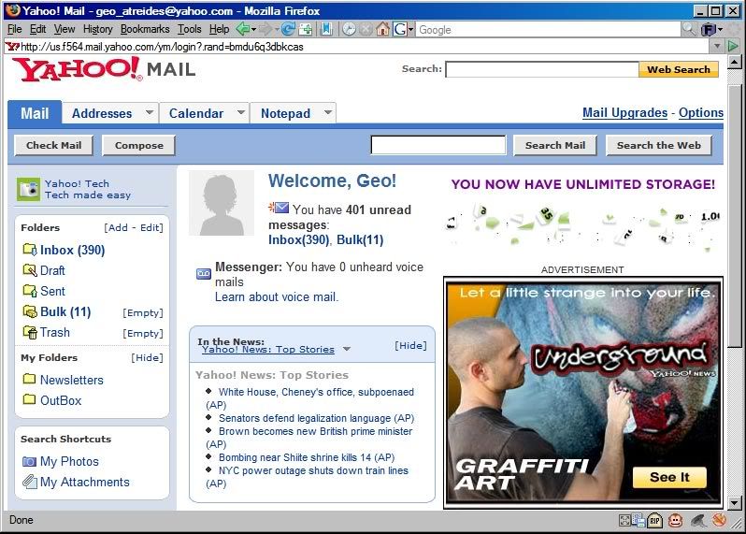Open the File menu
Image resolution: width=746 pixels, height=534 pixels.
[15, 29]
